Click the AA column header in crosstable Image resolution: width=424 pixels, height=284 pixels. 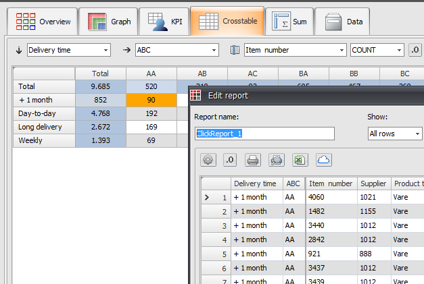(151, 74)
